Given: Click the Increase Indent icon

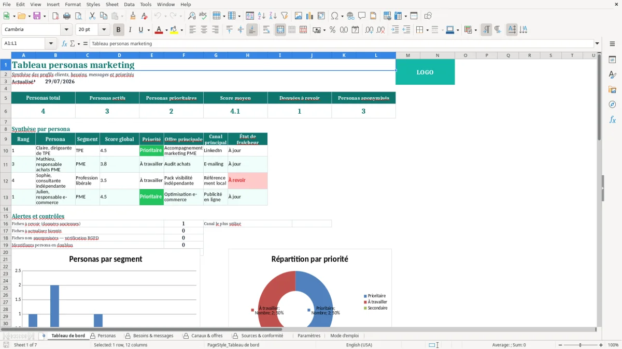Looking at the screenshot, I should [395, 29].
